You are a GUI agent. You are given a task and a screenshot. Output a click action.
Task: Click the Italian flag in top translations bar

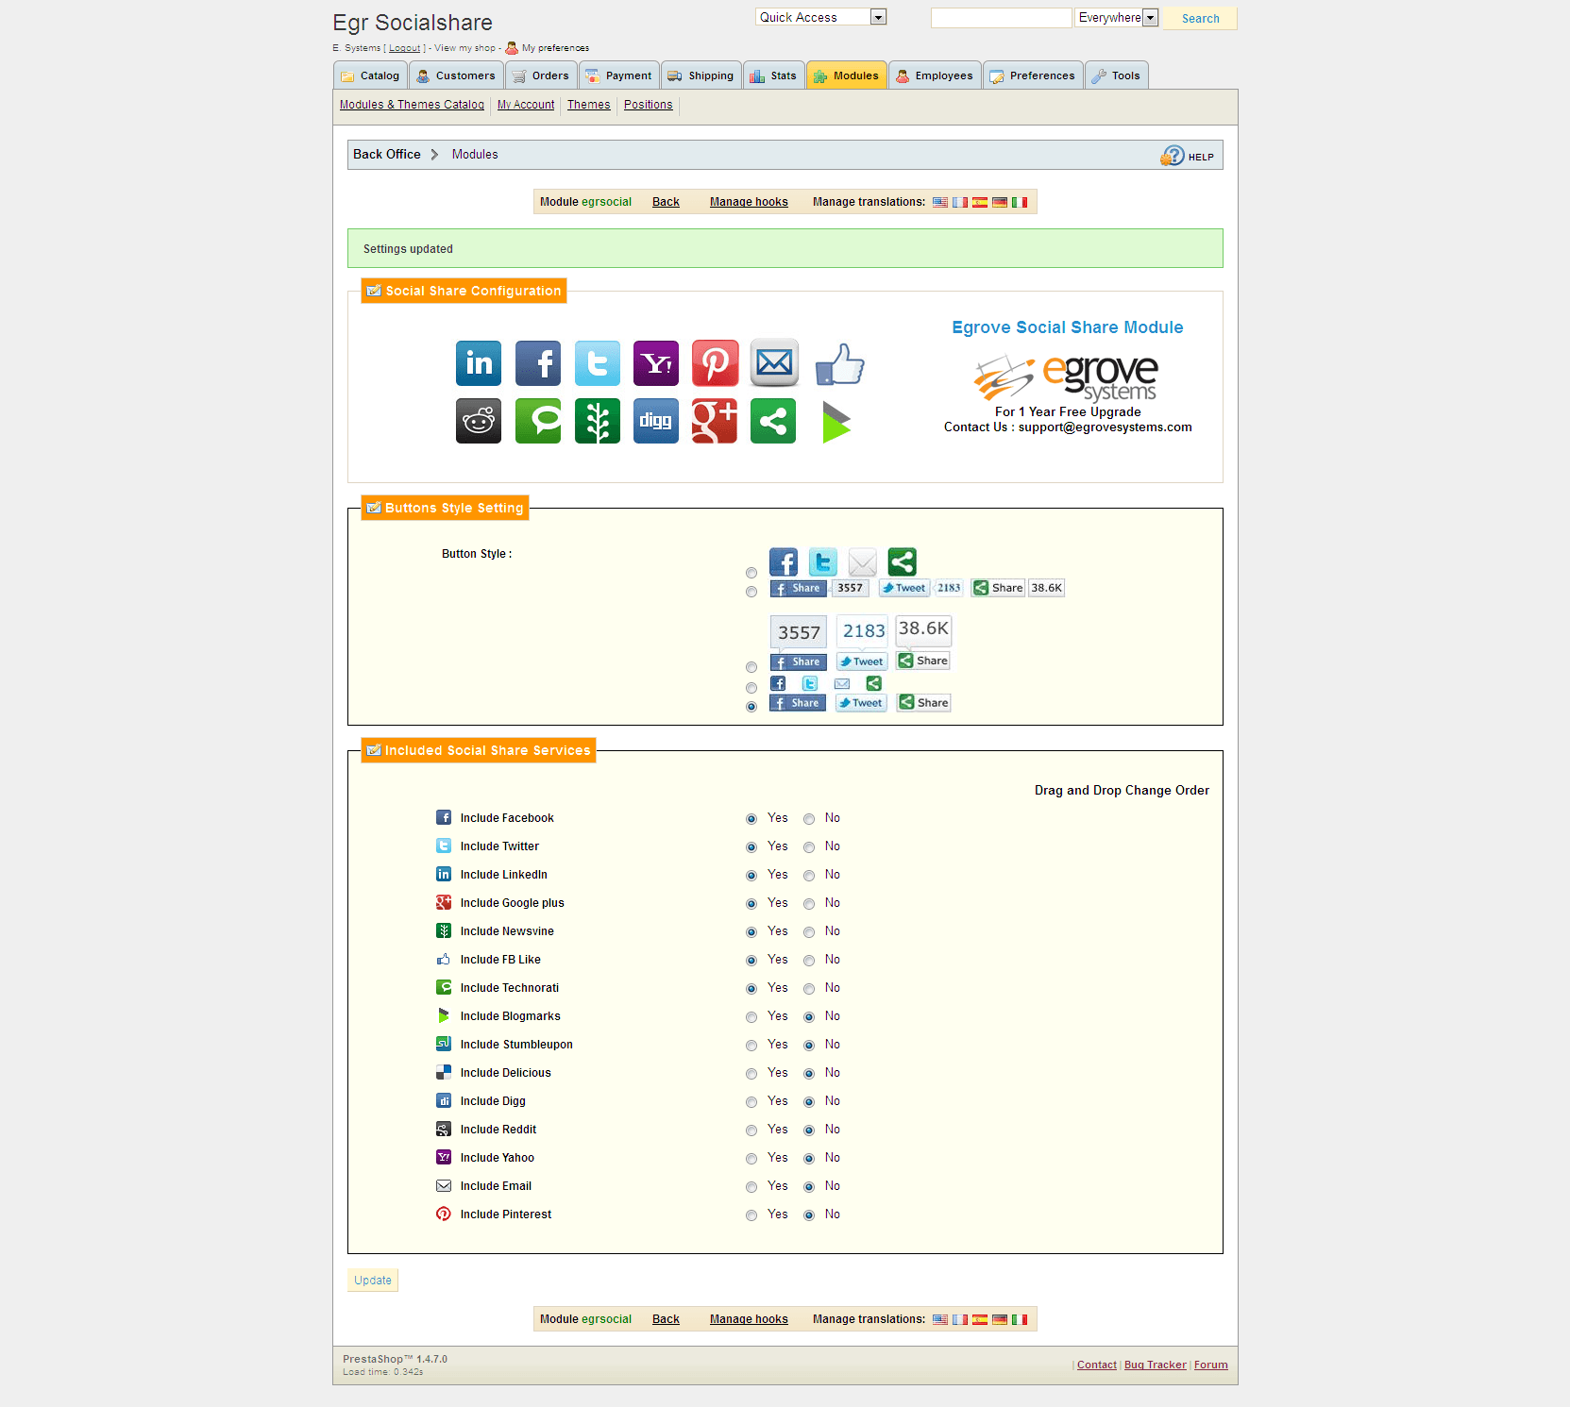[1020, 202]
